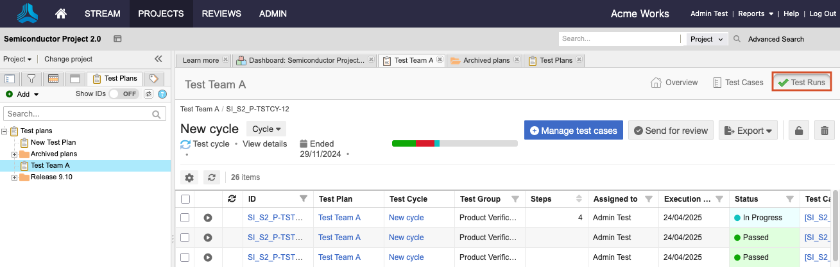
Task: Collapse the left explorer panel
Action: pos(159,59)
